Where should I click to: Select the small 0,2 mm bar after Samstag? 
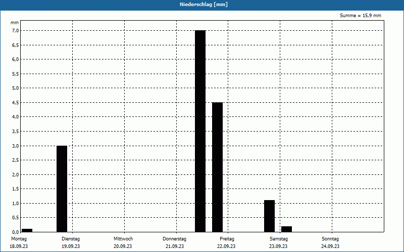click(x=286, y=229)
